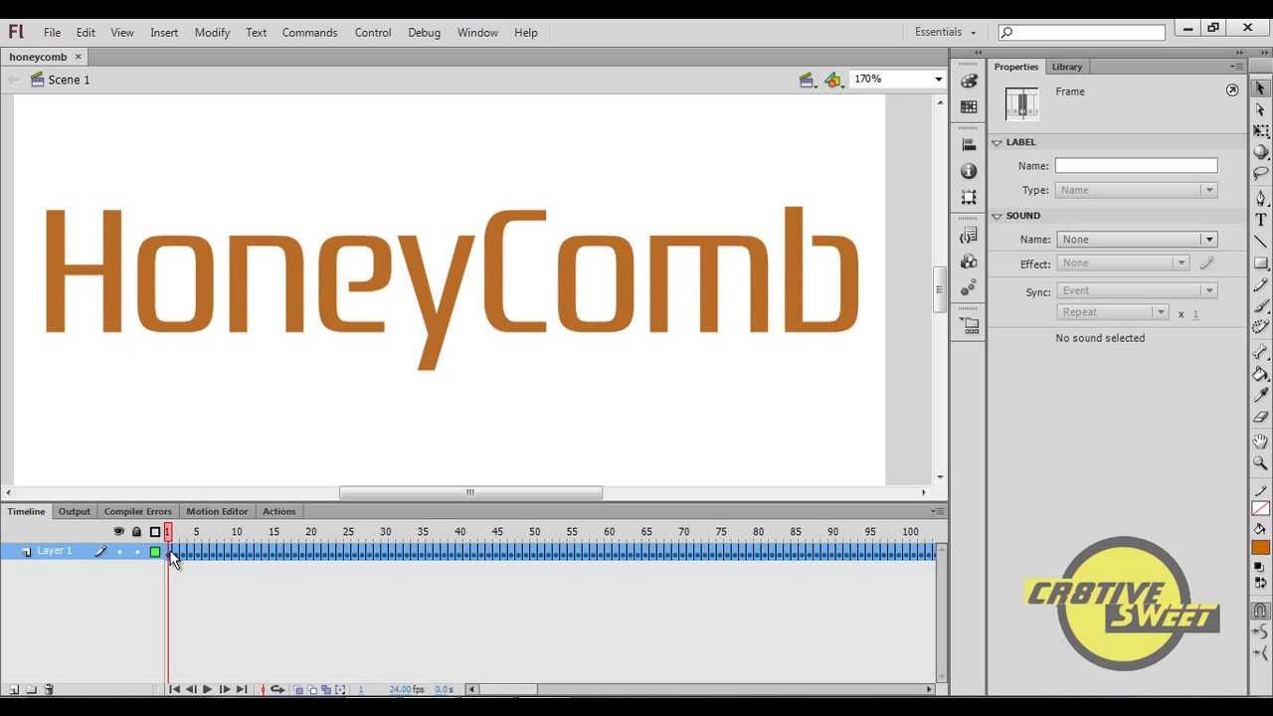Select the Zoom magnifier tool
The width and height of the screenshot is (1273, 716).
1260,463
